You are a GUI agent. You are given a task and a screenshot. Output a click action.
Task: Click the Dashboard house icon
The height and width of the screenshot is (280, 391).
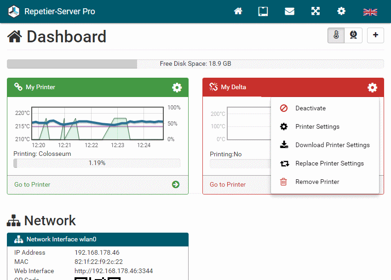coord(15,36)
